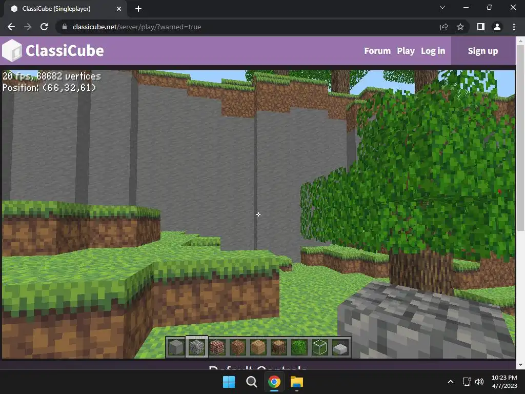Open a new browser tab
The width and height of the screenshot is (525, 394).
click(138, 9)
